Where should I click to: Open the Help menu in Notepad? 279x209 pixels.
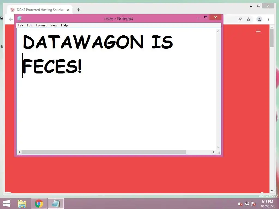tap(64, 25)
